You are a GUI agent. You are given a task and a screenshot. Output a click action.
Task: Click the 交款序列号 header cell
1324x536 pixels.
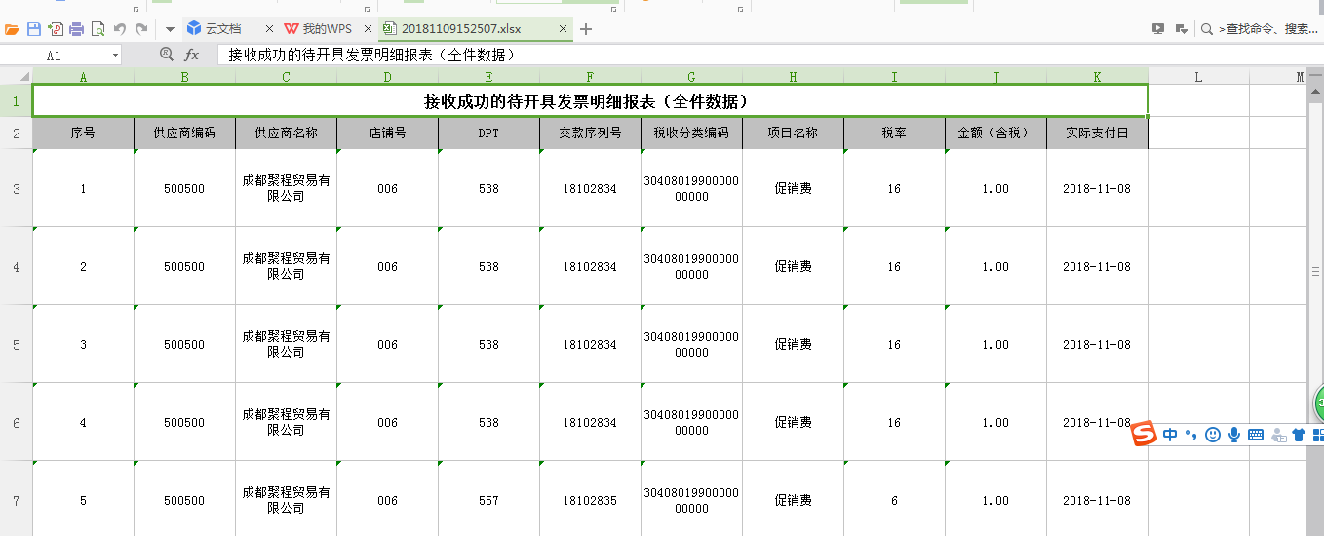(590, 133)
